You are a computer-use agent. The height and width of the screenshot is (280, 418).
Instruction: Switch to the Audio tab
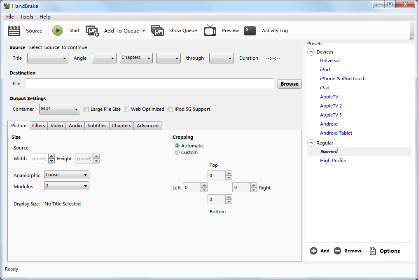click(75, 126)
